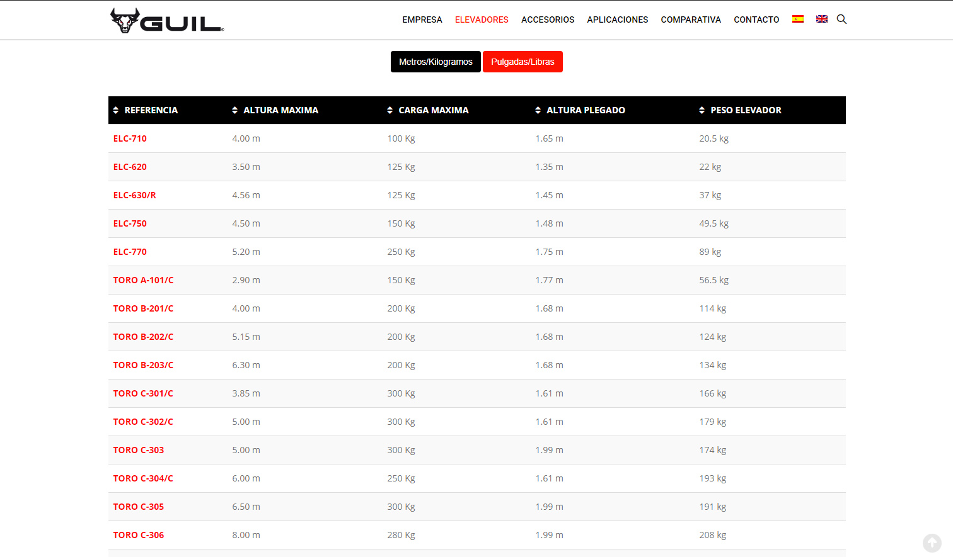Image resolution: width=953 pixels, height=557 pixels.
Task: Click the 6.30 m height cell
Action: (246, 365)
